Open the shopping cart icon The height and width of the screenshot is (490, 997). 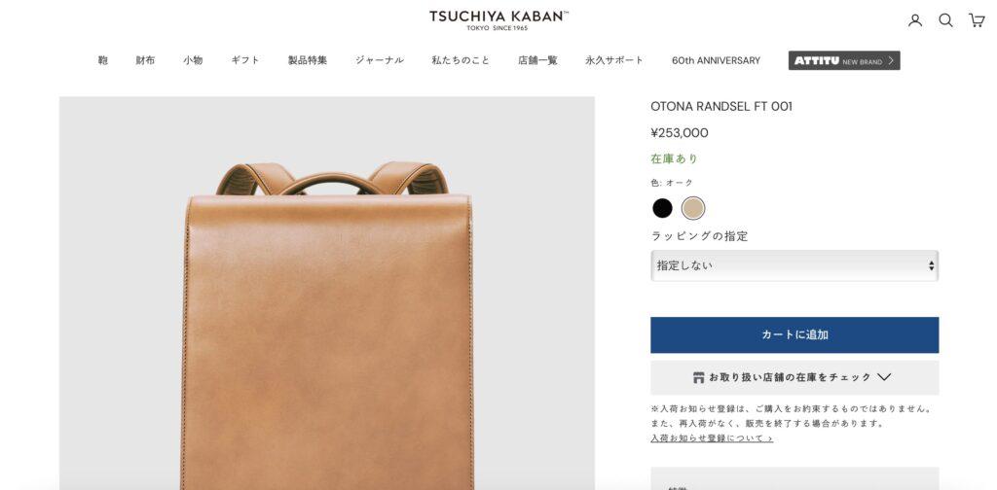click(976, 20)
